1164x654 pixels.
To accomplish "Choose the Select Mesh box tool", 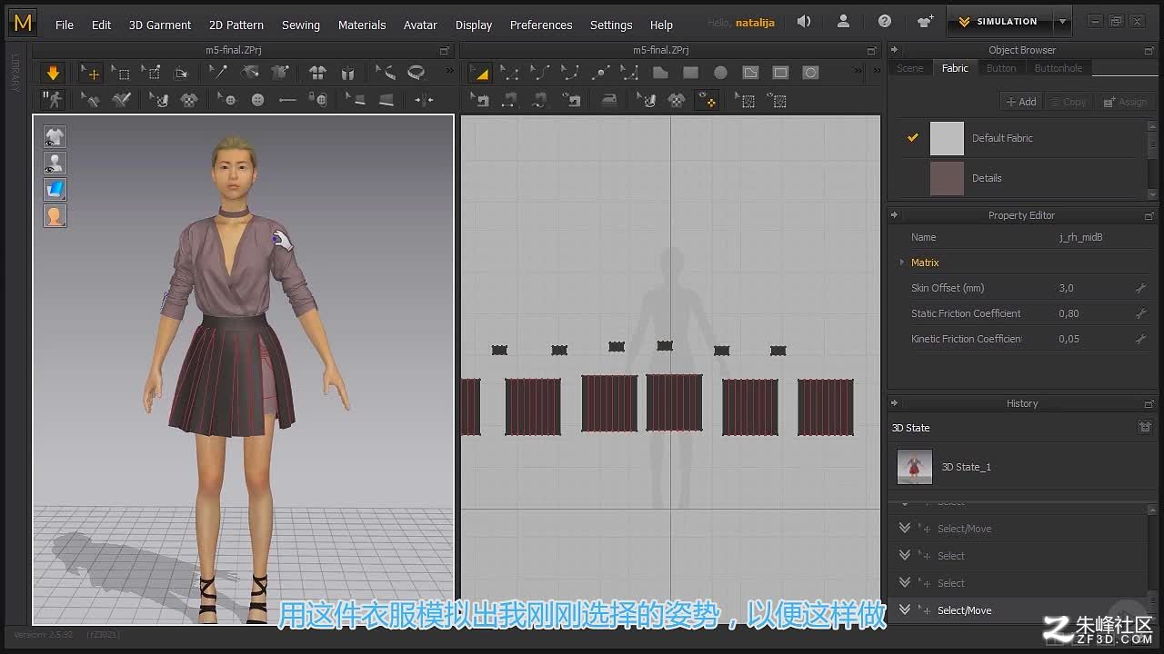I will (x=121, y=73).
